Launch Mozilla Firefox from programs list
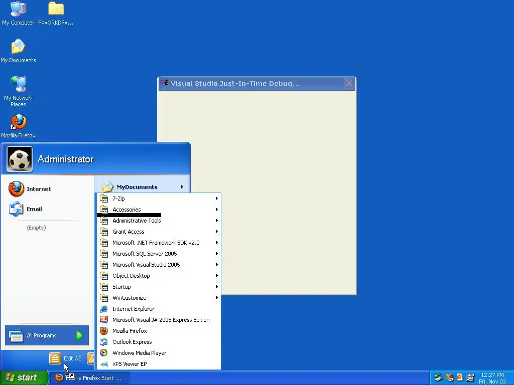This screenshot has height=385, width=514. pos(159,331)
